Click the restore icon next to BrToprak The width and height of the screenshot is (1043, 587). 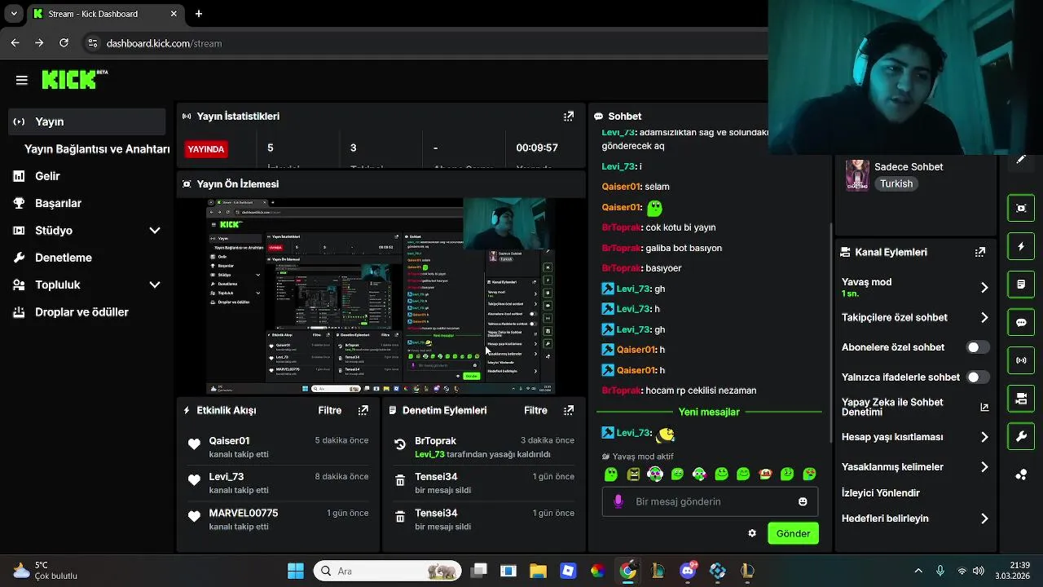point(400,444)
